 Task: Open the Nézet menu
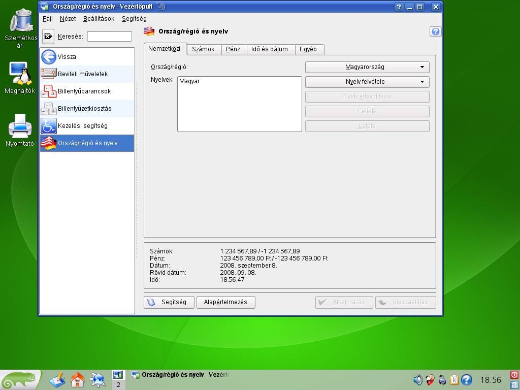coord(68,19)
